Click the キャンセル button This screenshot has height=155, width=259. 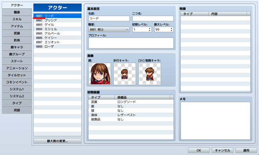(x=222, y=150)
